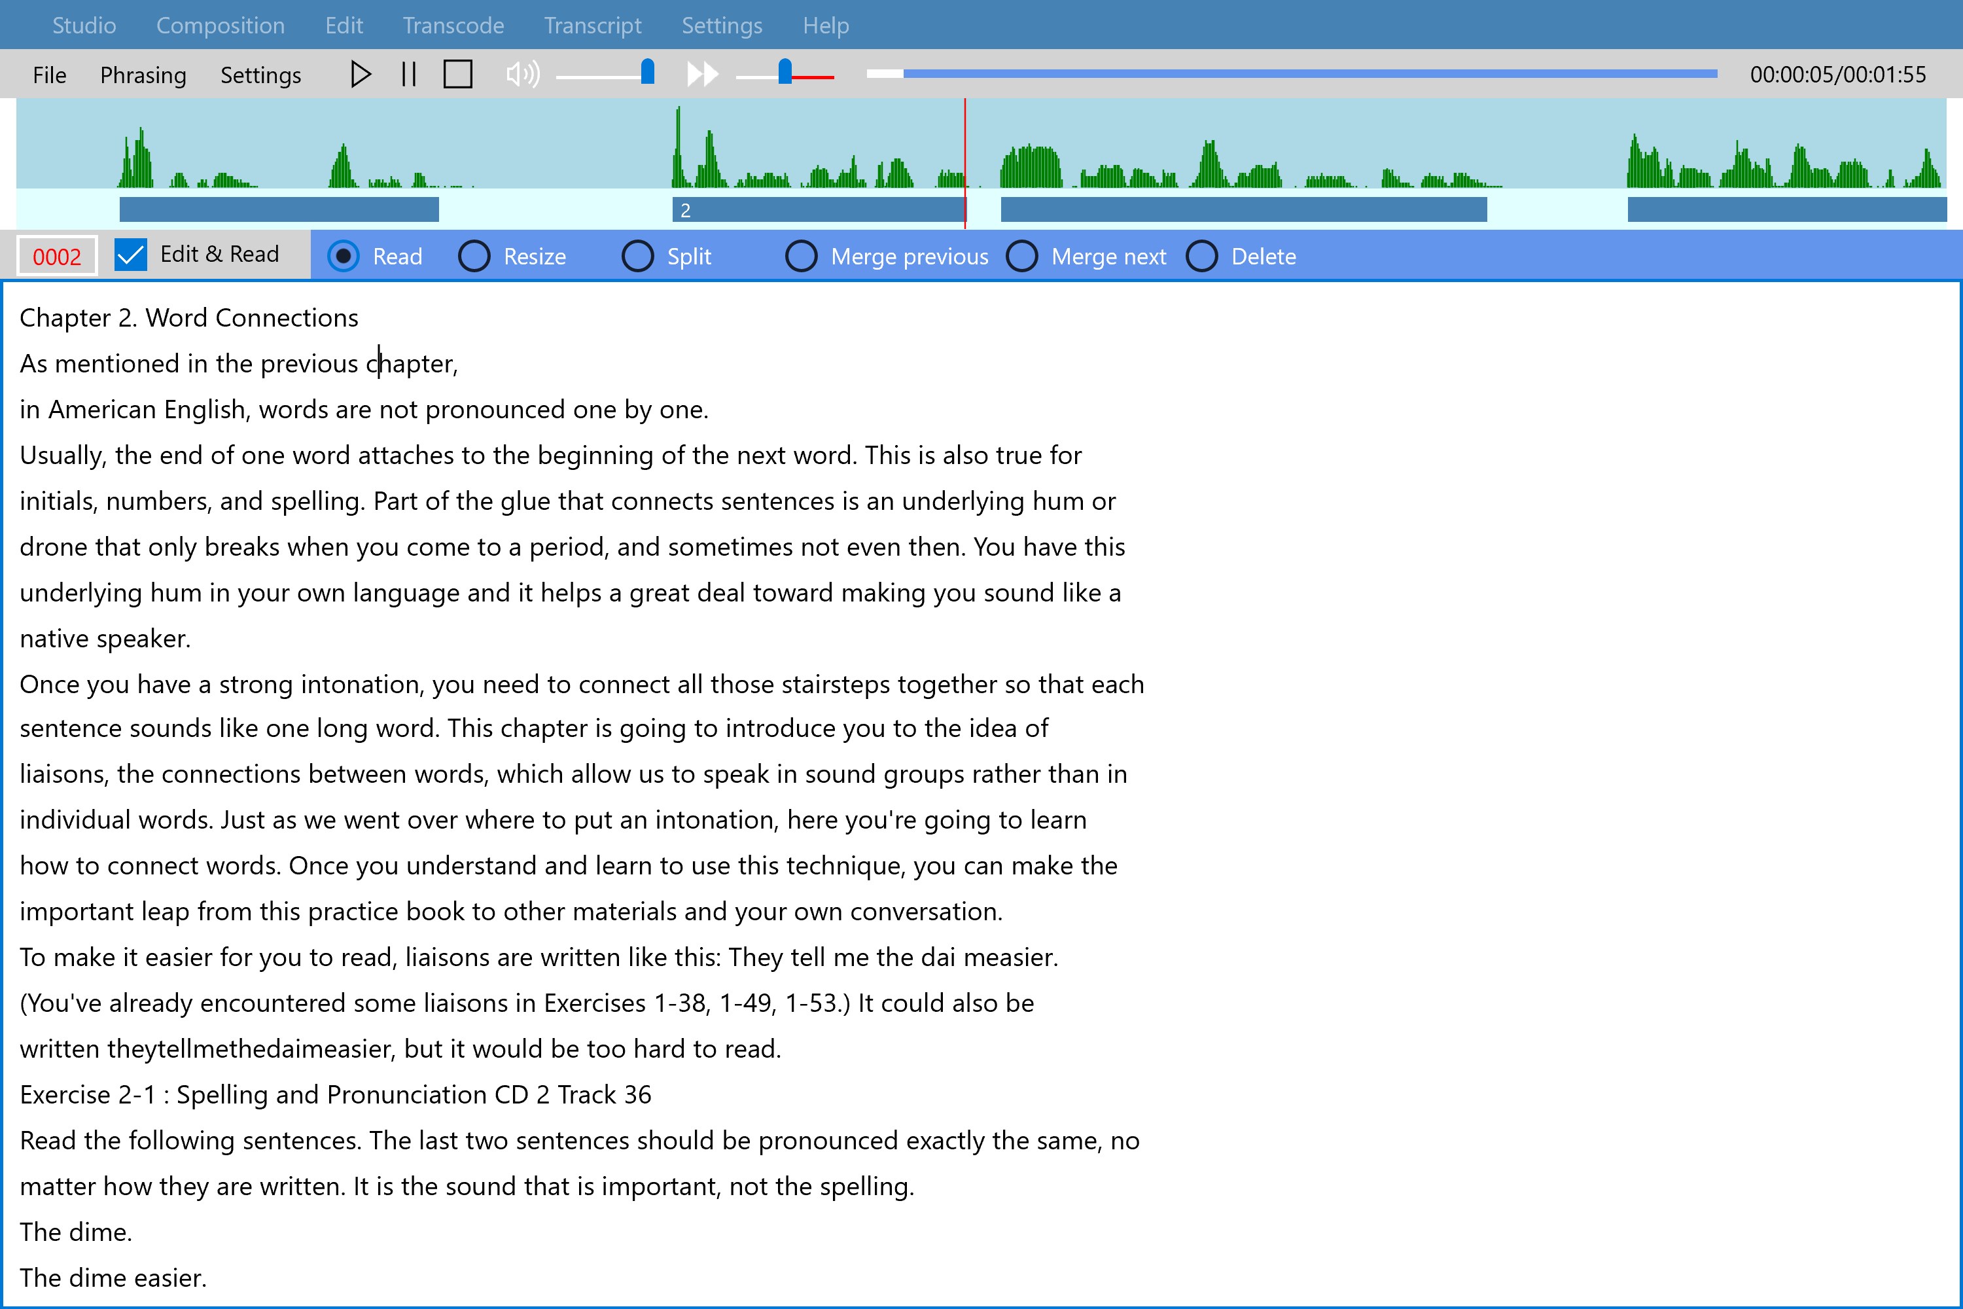This screenshot has height=1309, width=1963.
Task: Select the Split radio option
Action: tap(637, 257)
